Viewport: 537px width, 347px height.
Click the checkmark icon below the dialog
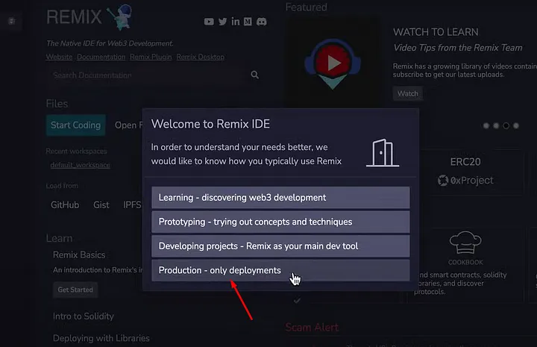pos(297,301)
